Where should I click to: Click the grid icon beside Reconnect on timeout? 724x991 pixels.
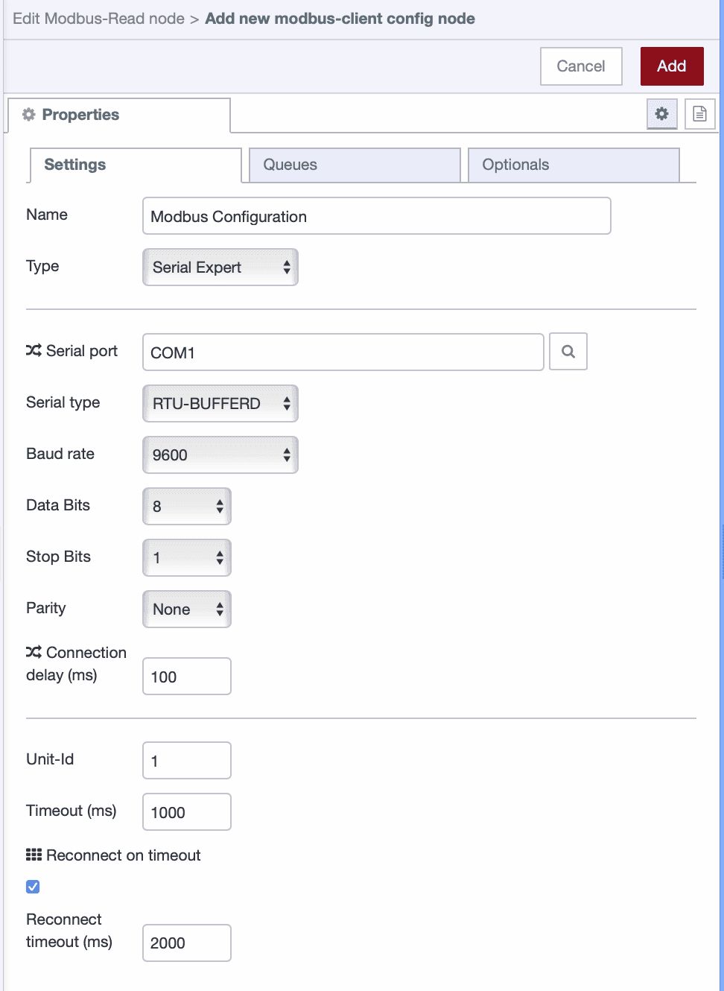pyautogui.click(x=34, y=855)
